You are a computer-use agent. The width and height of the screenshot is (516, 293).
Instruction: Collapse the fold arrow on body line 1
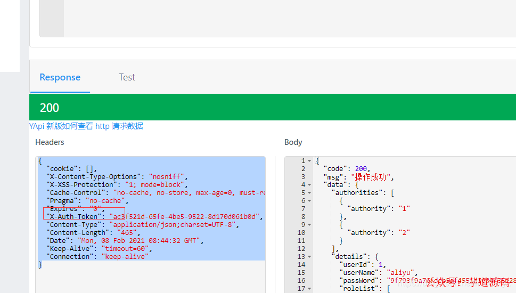(309, 161)
